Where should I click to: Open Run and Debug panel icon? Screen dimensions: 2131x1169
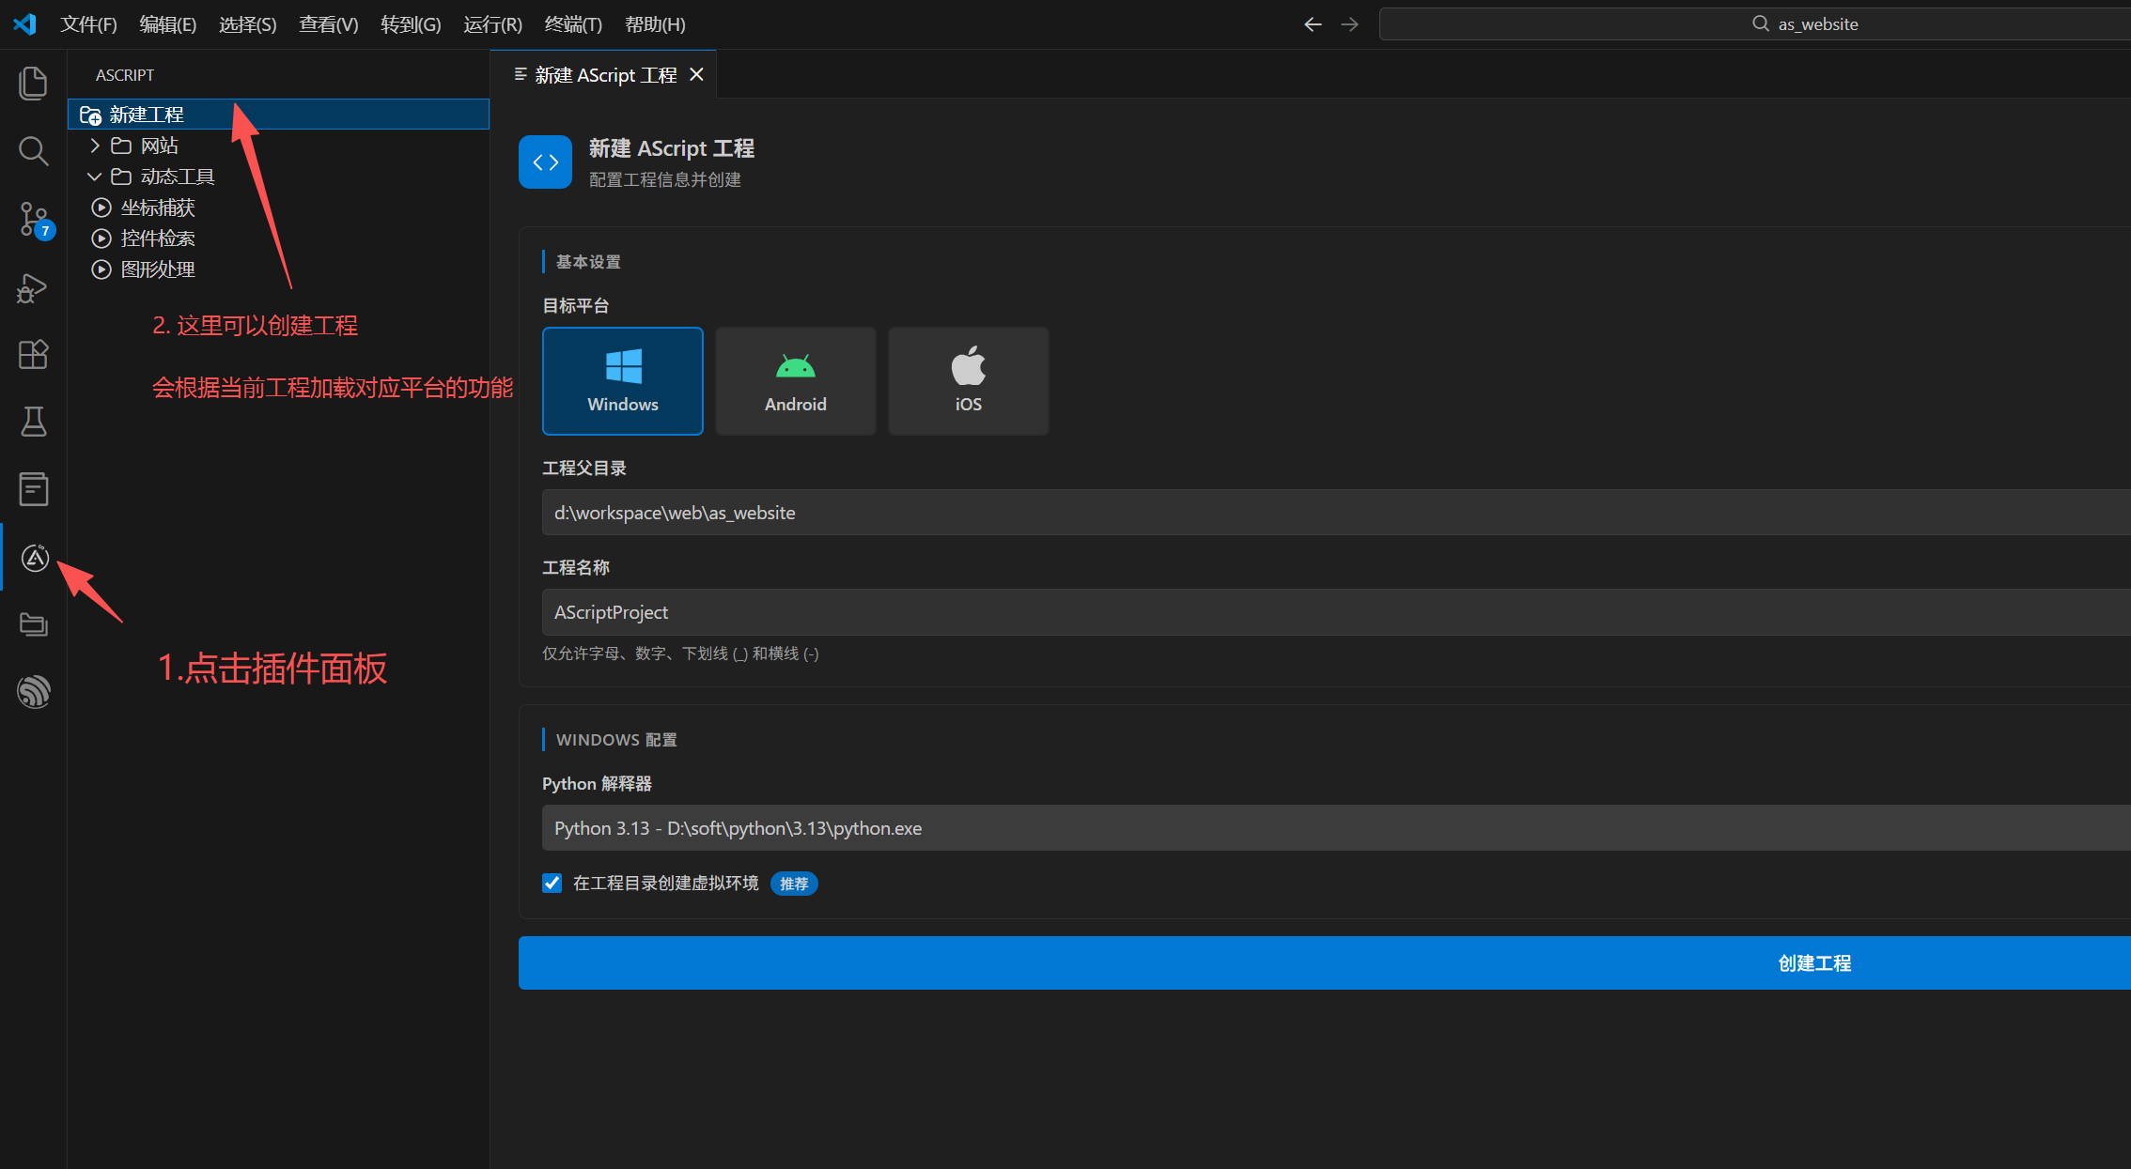[34, 287]
